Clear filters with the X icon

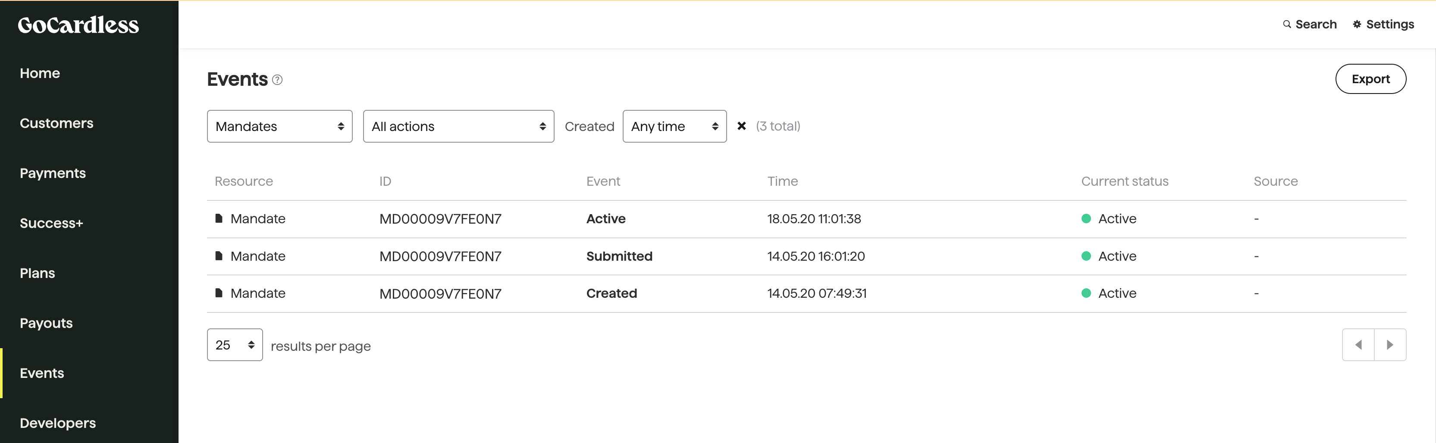pyautogui.click(x=741, y=126)
